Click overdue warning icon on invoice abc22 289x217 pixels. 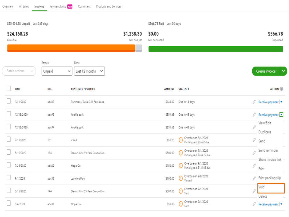[x=181, y=165]
